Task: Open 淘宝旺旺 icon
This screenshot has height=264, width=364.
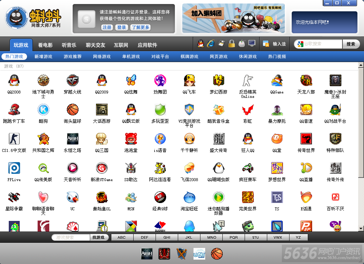Action: pyautogui.click(x=189, y=198)
